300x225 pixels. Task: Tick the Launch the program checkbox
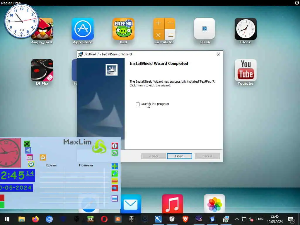point(138,104)
